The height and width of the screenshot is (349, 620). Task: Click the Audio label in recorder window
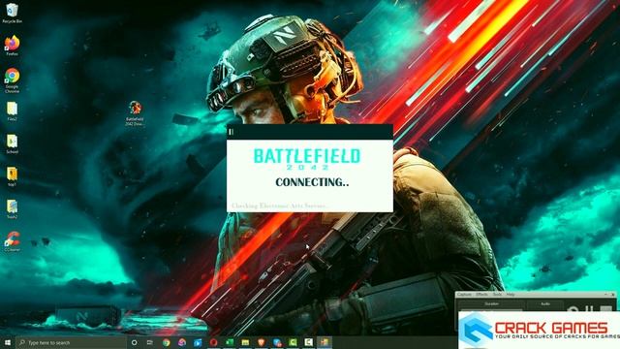pyautogui.click(x=545, y=303)
